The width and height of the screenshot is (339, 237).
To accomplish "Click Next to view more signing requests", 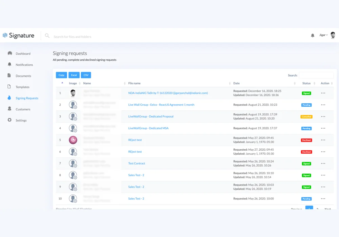I will [x=327, y=210].
